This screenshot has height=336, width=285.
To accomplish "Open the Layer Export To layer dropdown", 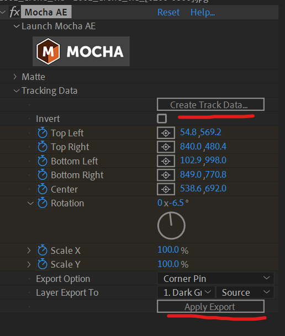I will (186, 292).
